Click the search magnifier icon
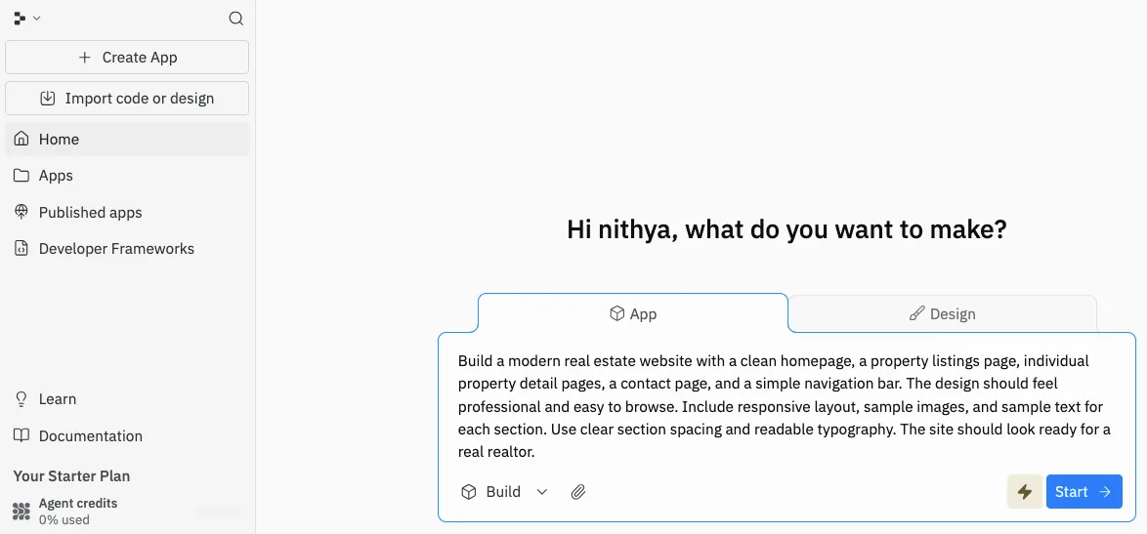 coord(235,19)
